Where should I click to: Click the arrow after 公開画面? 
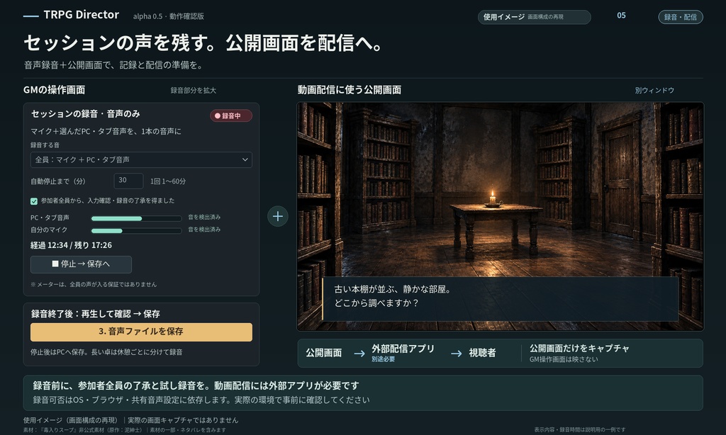(359, 354)
